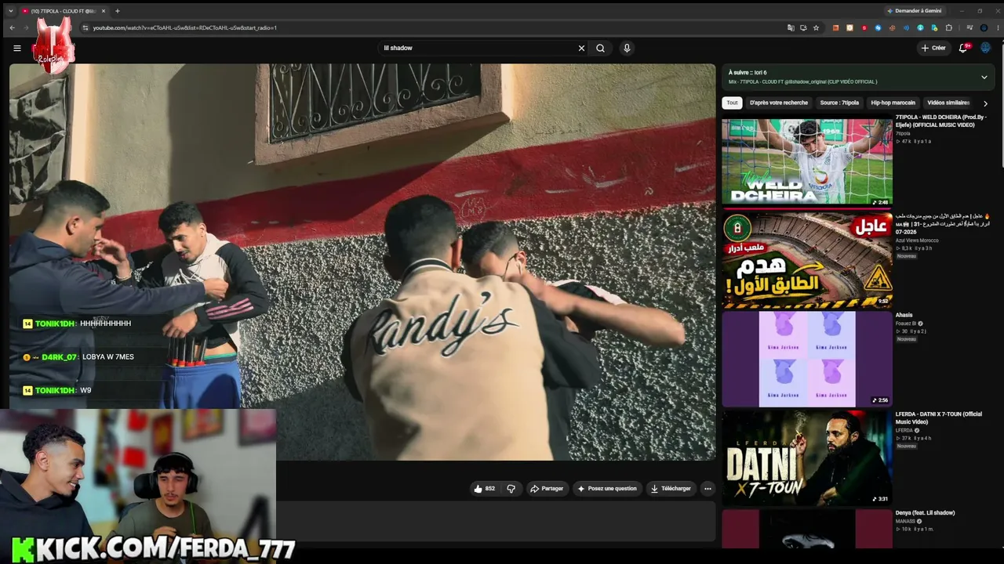The width and height of the screenshot is (1004, 564).
Task: Select the Vidéos similaires chip
Action: pos(948,103)
